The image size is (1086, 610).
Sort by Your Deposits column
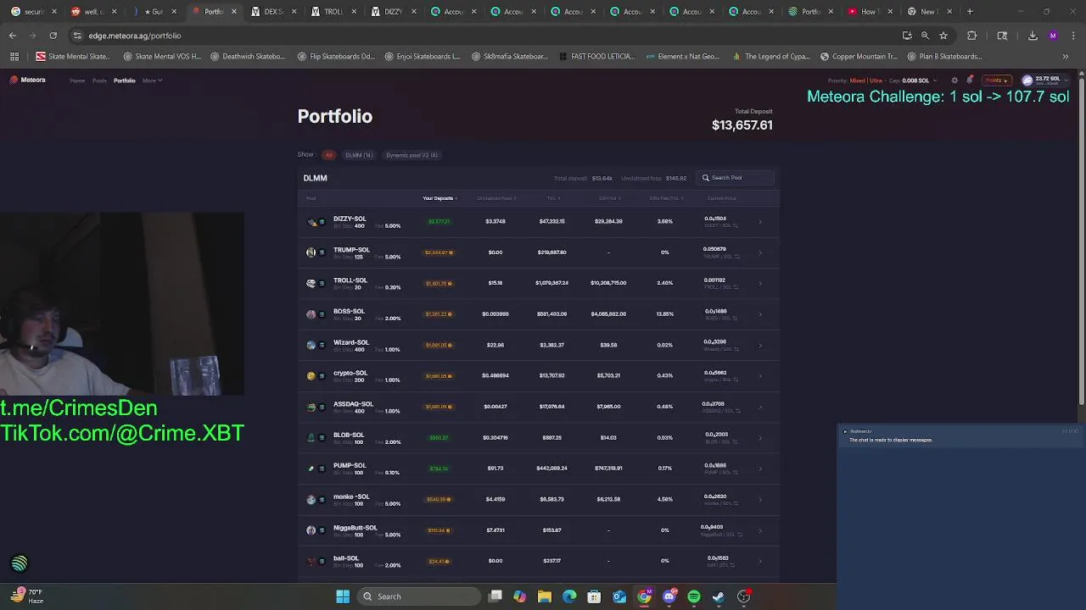pyautogui.click(x=439, y=198)
